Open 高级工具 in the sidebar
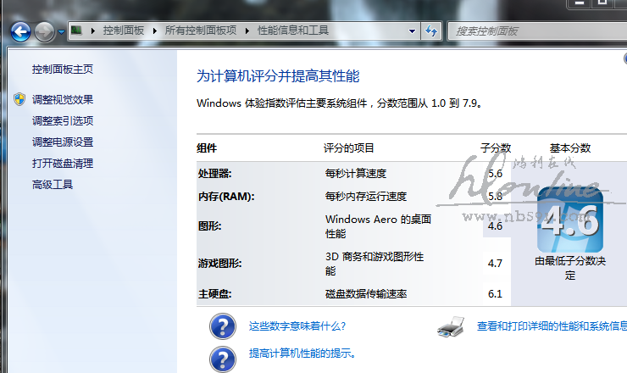Screen dimensions: 627x373 point(53,184)
